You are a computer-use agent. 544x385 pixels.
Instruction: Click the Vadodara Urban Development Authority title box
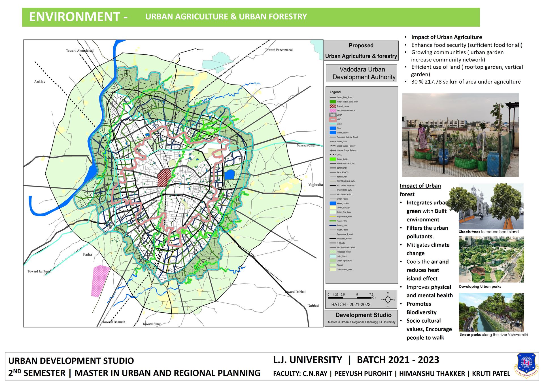(361, 73)
